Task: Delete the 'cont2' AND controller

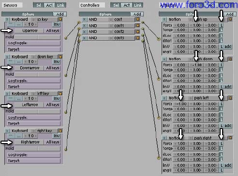Action: tap(84, 32)
